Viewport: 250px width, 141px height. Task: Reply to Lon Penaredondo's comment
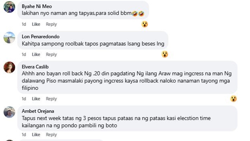pos(51,54)
